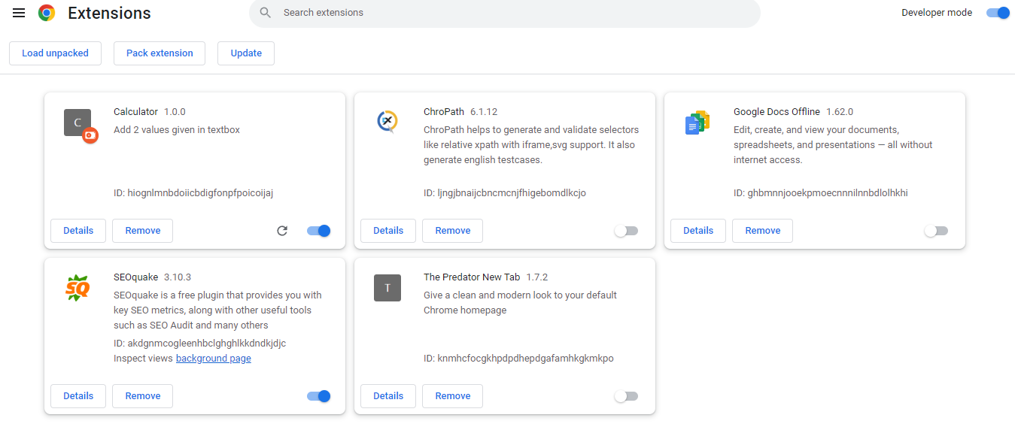Screen dimensions: 1015x436
Task: Click The Predator New Tab icon
Action: 387,288
